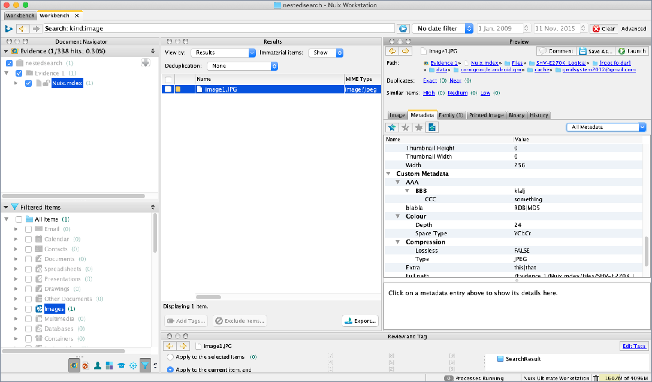Check the Images filter checkbox
This screenshot has width=652, height=382.
[28, 309]
